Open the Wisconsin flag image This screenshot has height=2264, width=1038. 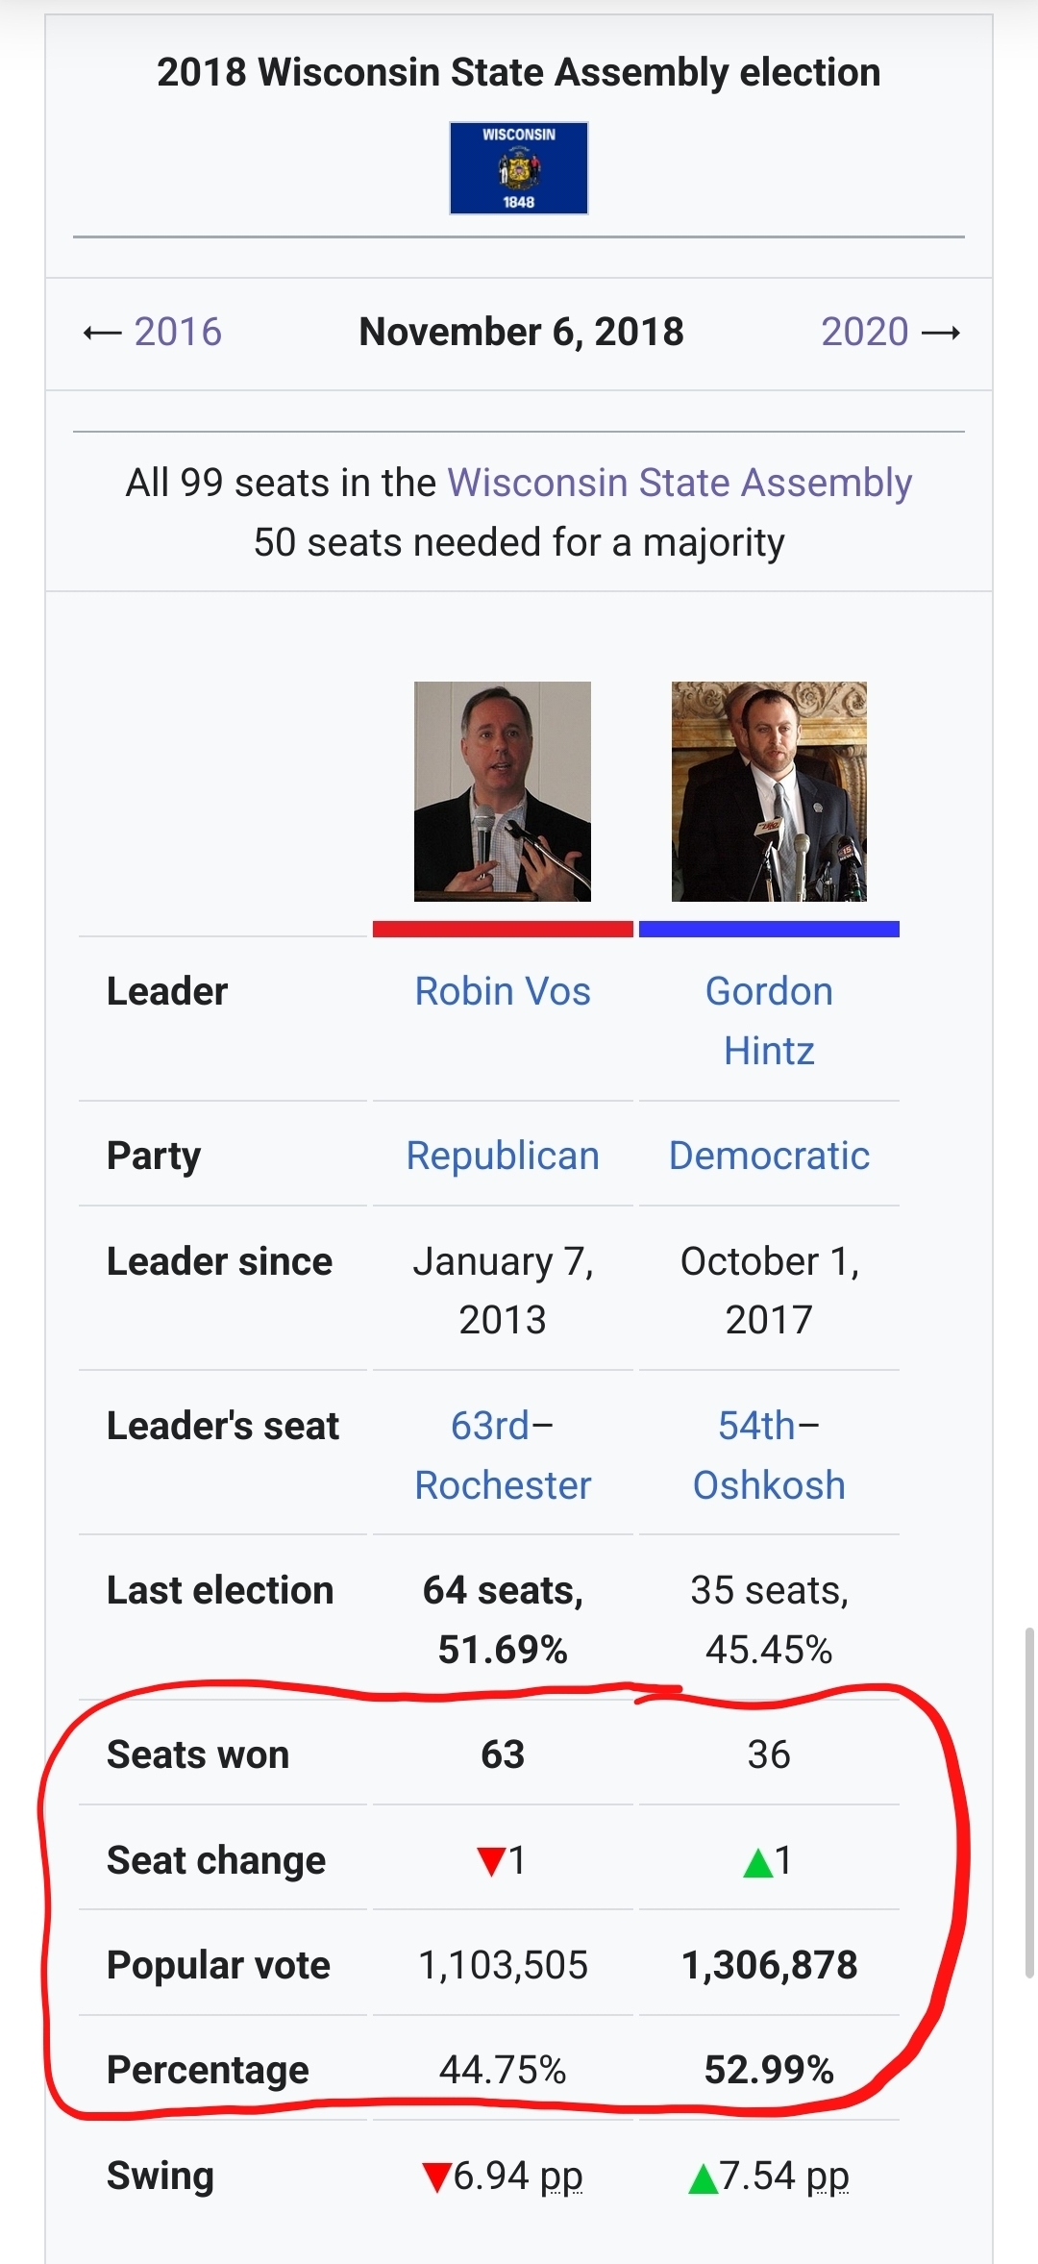[x=518, y=168]
